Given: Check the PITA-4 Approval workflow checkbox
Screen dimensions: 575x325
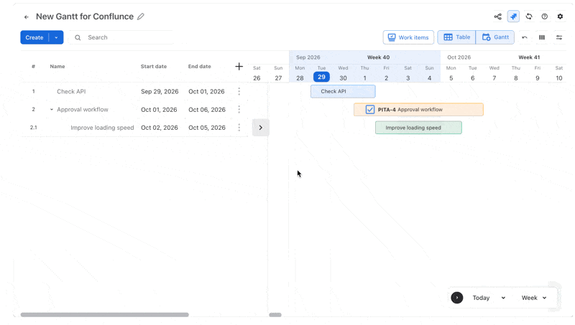Looking at the screenshot, I should click(370, 110).
